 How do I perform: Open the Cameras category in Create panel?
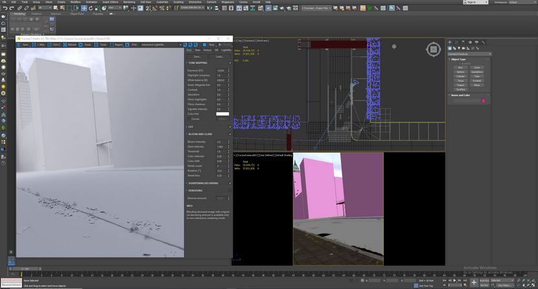(463, 49)
